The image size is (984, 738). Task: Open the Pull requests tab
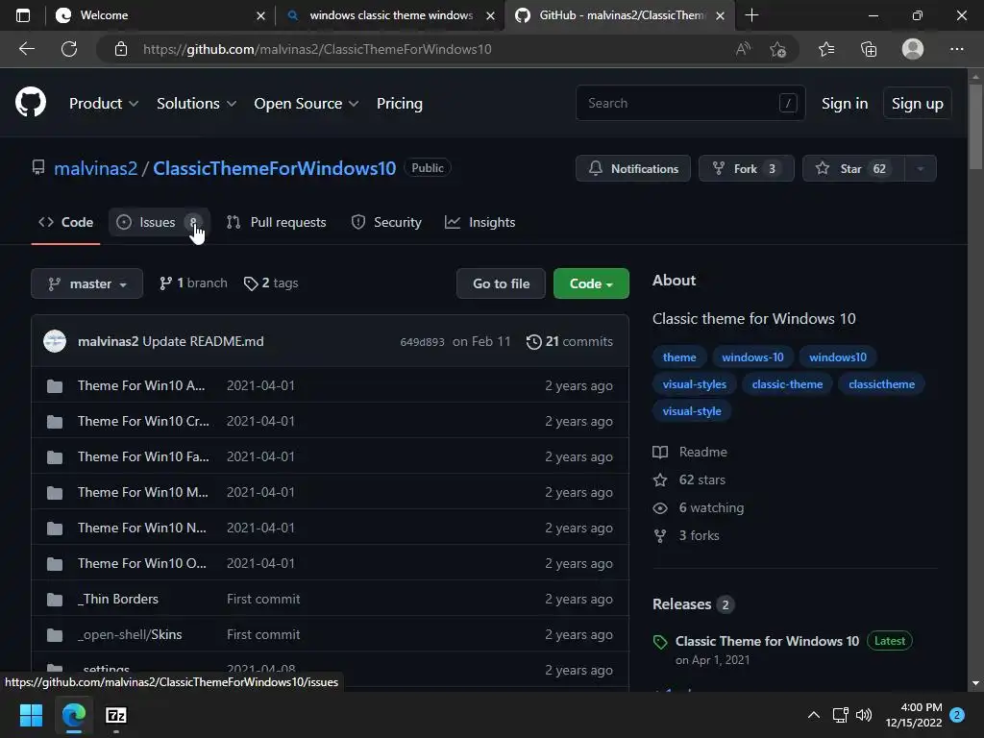pyautogui.click(x=277, y=222)
